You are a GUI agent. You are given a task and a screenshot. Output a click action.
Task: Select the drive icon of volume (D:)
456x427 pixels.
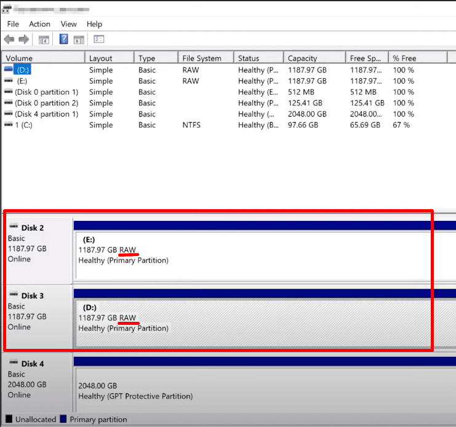8,70
